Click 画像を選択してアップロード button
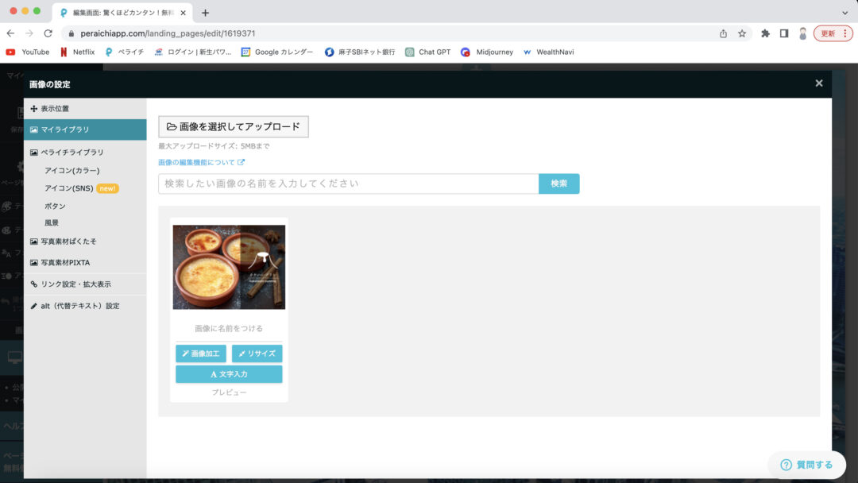This screenshot has height=483, width=858. [x=234, y=126]
